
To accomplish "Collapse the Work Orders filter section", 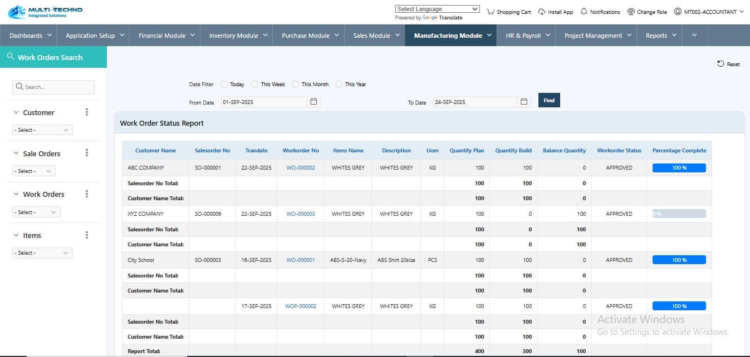I will click(x=16, y=194).
